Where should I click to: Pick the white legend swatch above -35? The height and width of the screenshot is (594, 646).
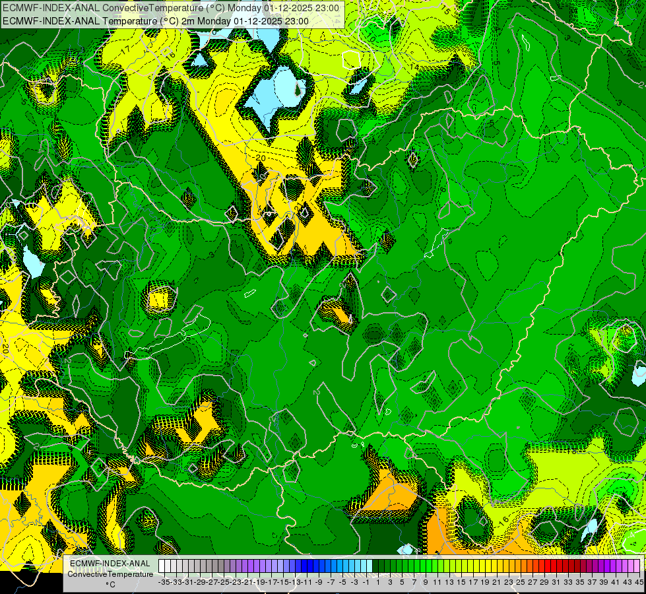[x=162, y=566]
